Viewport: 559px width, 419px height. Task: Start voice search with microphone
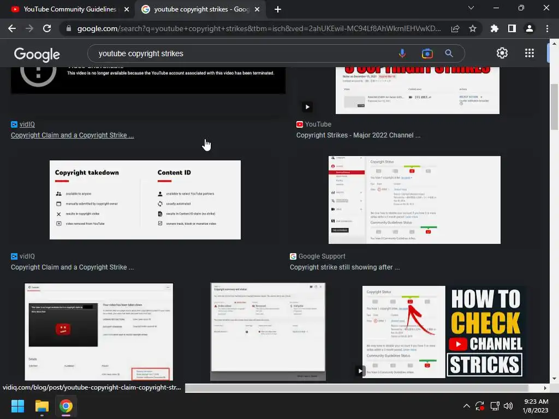(402, 53)
